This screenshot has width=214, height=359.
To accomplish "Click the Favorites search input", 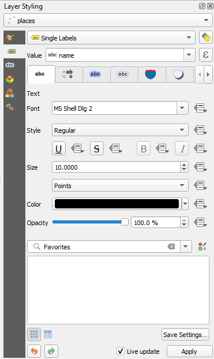I will tap(104, 246).
